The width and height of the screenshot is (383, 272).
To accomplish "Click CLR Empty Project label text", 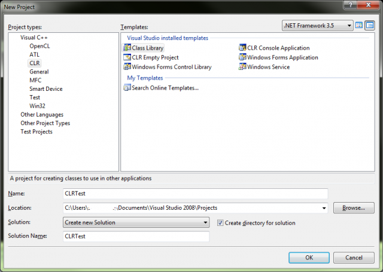I will 155,57.
